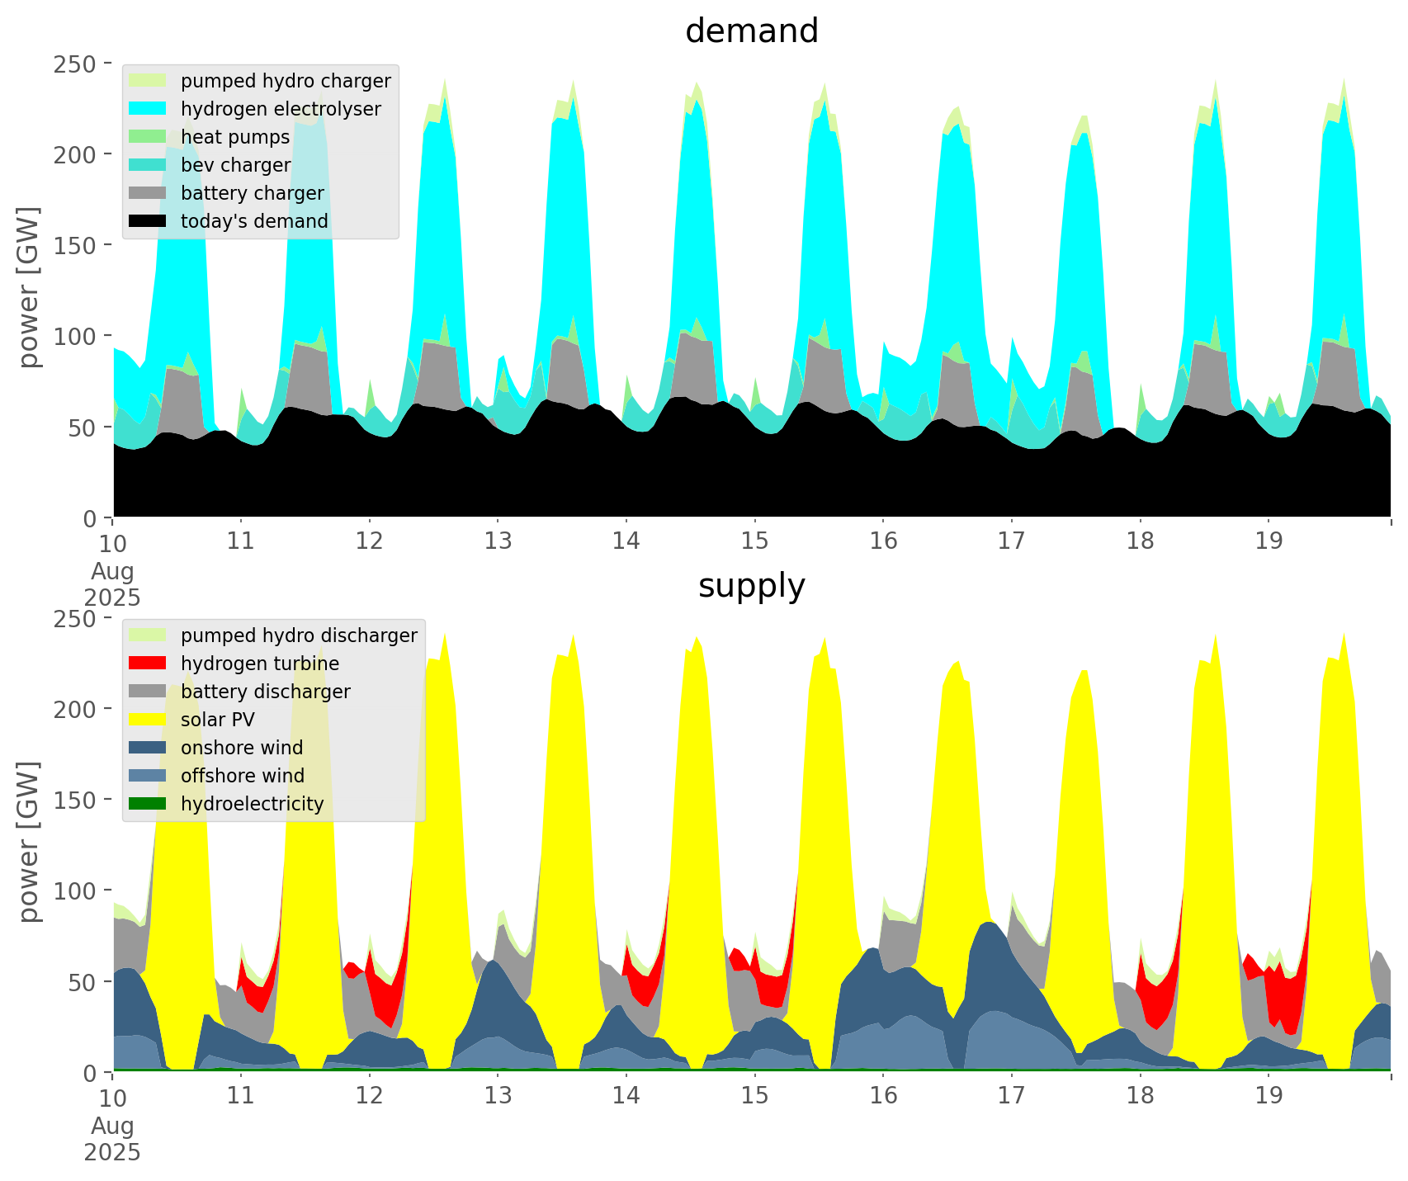The image size is (1408, 1181).
Task: Select the offshore wind legend swatch
Action: point(149,776)
